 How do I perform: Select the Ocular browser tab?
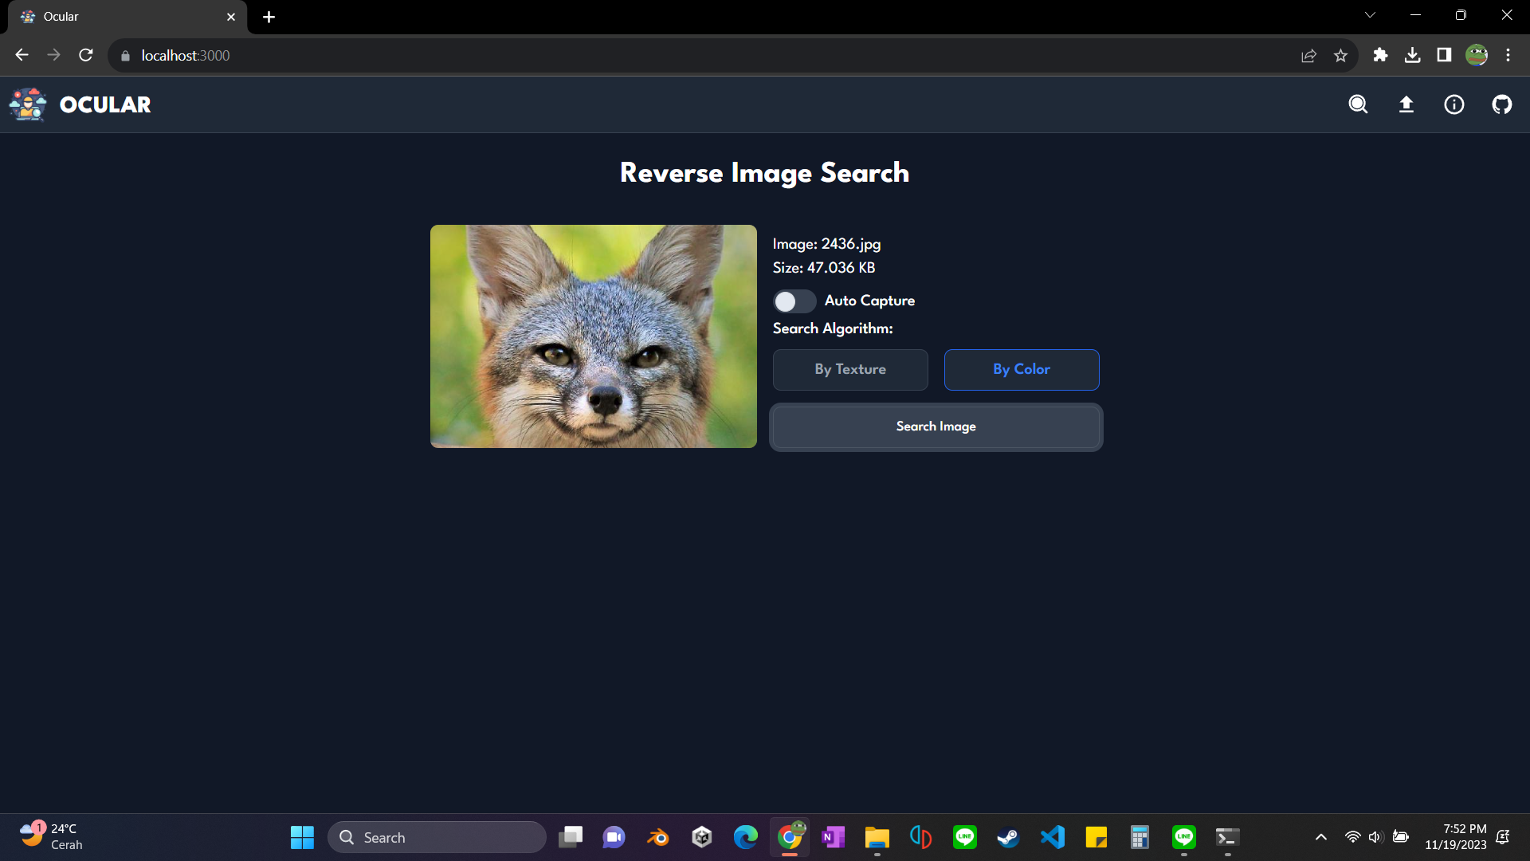click(127, 17)
